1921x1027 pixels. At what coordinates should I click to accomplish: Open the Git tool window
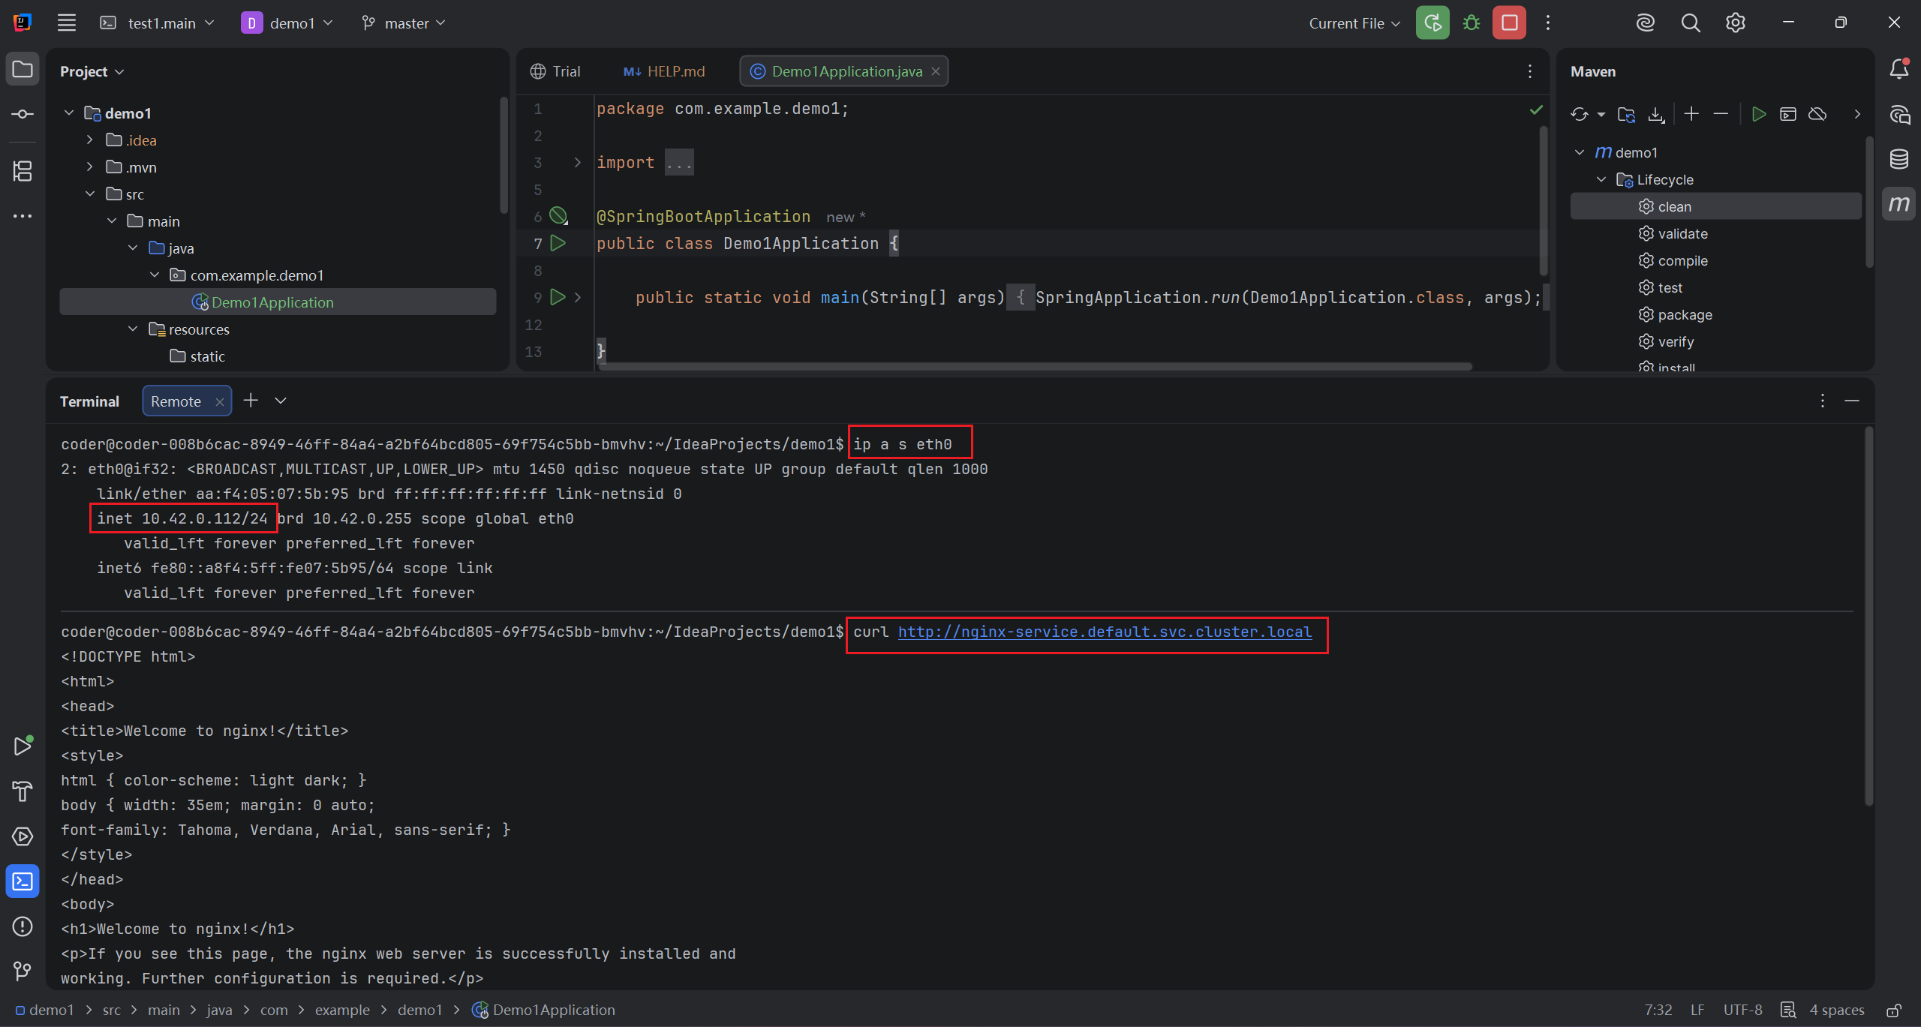23,971
